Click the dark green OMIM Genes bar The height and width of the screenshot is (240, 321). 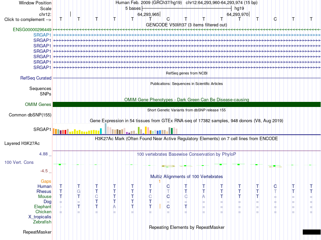[x=187, y=104]
